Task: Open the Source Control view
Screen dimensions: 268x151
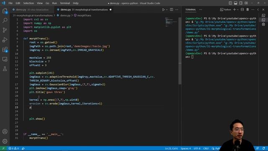Action: pos(5,30)
